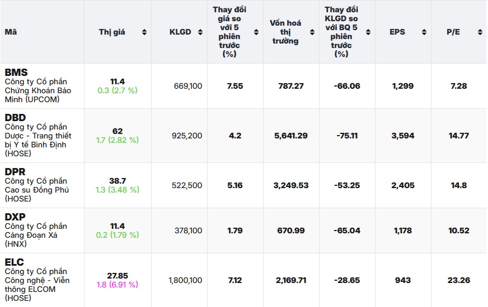Sort by Vốn hoá thị trường arrows
Image resolution: width=488 pixels, height=307 pixels.
coord(312,32)
